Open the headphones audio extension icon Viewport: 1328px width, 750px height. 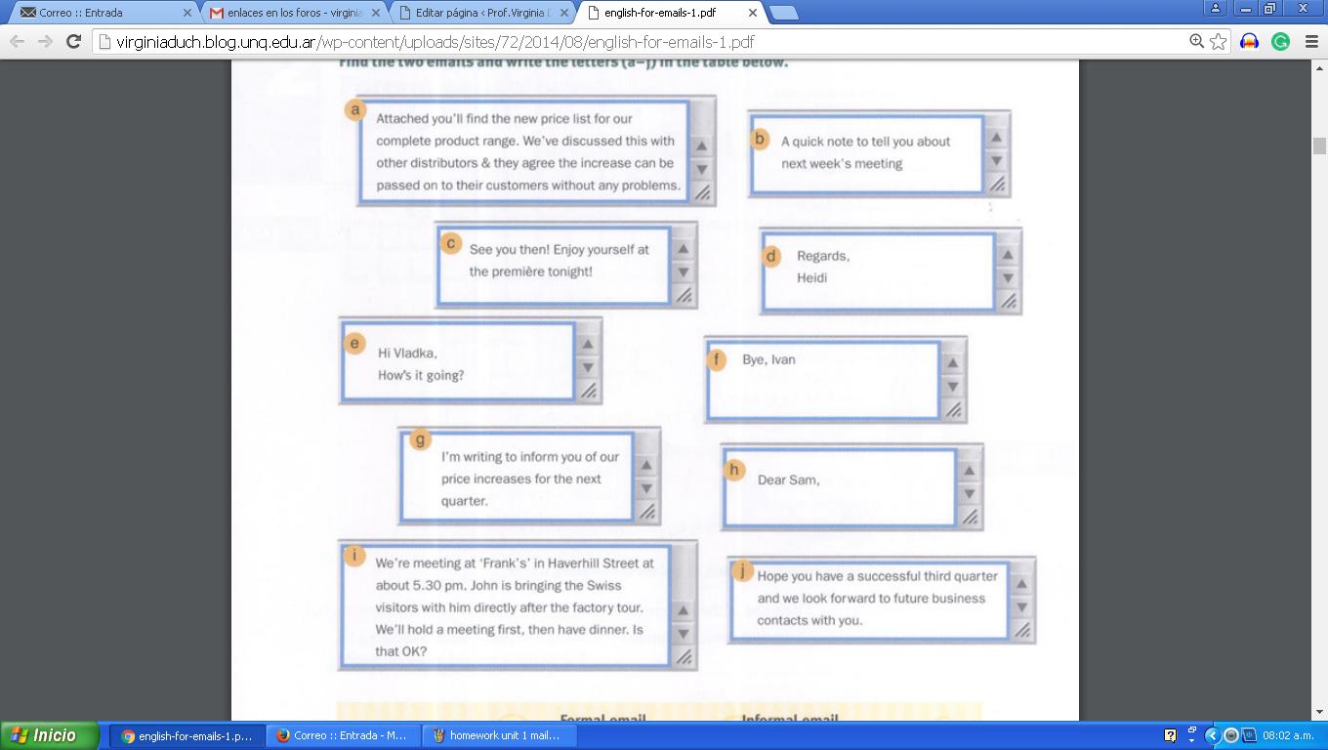[1249, 41]
